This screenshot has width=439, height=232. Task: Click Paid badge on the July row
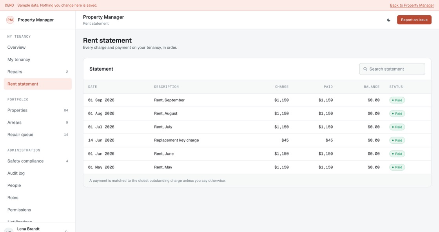[397, 127]
